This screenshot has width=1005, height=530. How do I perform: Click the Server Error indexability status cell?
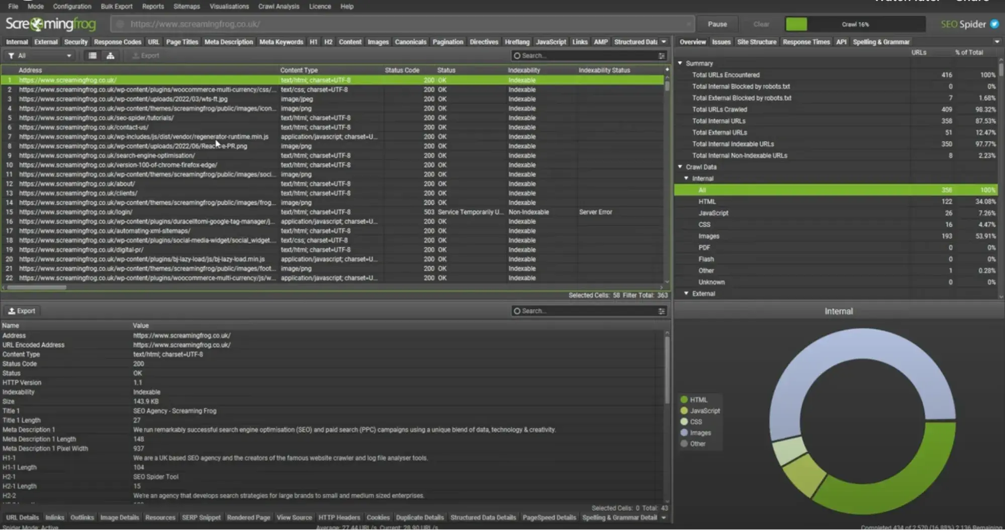[x=595, y=212]
